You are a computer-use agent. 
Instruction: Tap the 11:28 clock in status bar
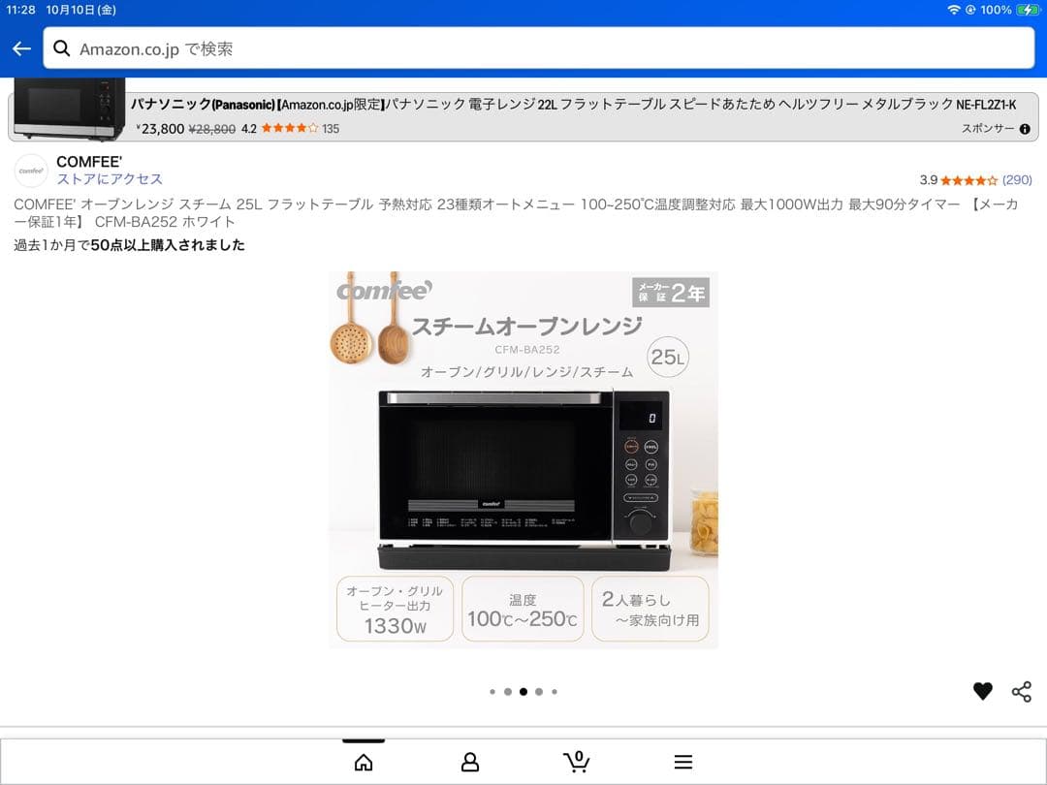coord(20,10)
